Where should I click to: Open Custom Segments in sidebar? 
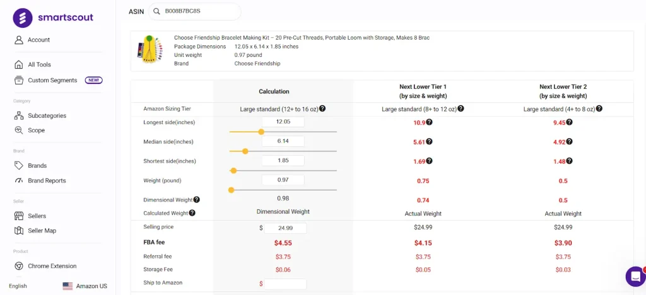point(52,80)
